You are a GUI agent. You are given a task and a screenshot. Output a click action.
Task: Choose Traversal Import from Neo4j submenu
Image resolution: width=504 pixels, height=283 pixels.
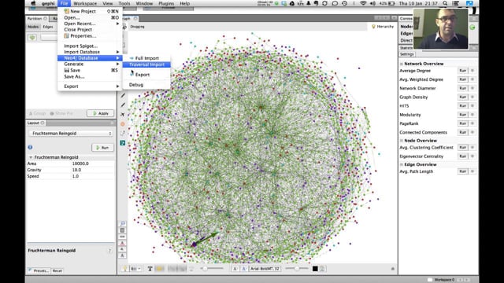coord(146,64)
